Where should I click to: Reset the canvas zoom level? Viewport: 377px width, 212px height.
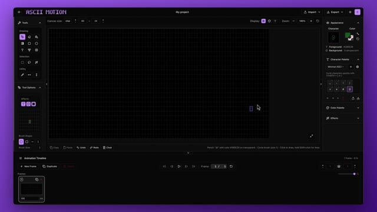tap(318, 21)
